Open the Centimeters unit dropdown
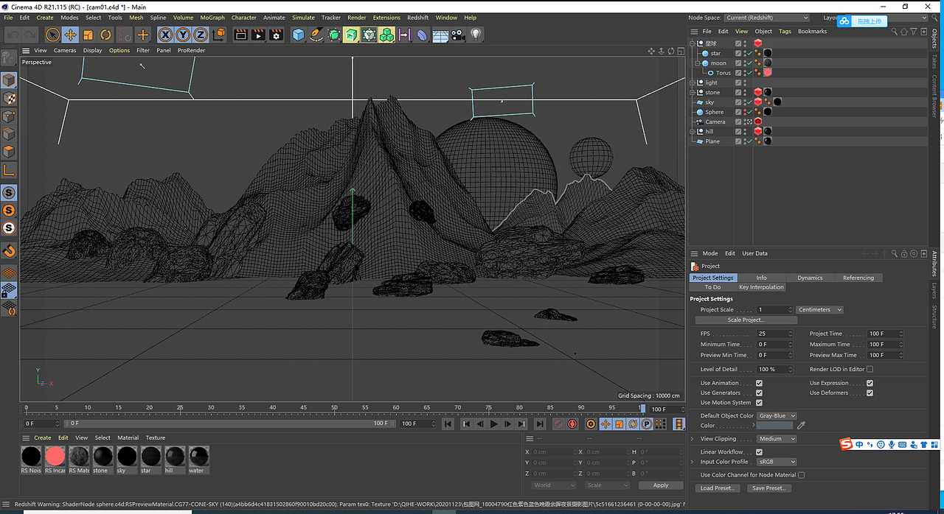 (819, 310)
